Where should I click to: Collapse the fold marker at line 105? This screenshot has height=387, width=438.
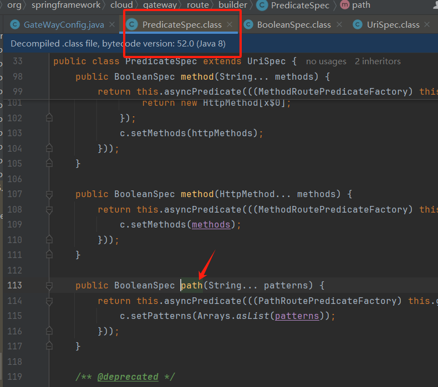pyautogui.click(x=49, y=163)
